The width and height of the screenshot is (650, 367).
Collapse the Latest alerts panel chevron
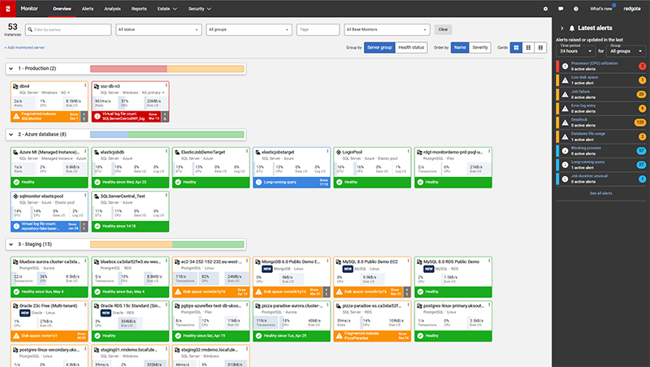(x=561, y=28)
